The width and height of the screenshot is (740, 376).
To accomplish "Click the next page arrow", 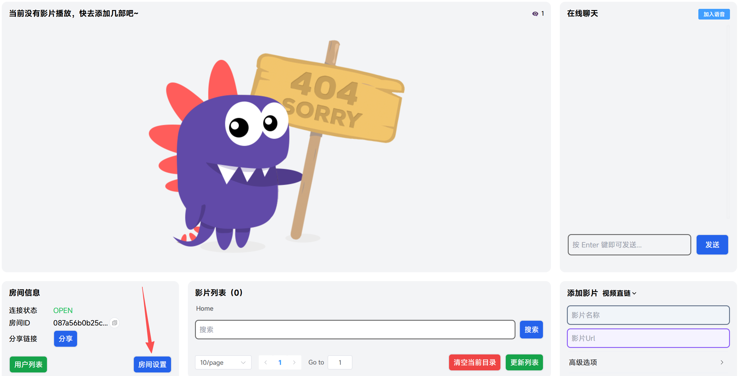I will pyautogui.click(x=294, y=362).
